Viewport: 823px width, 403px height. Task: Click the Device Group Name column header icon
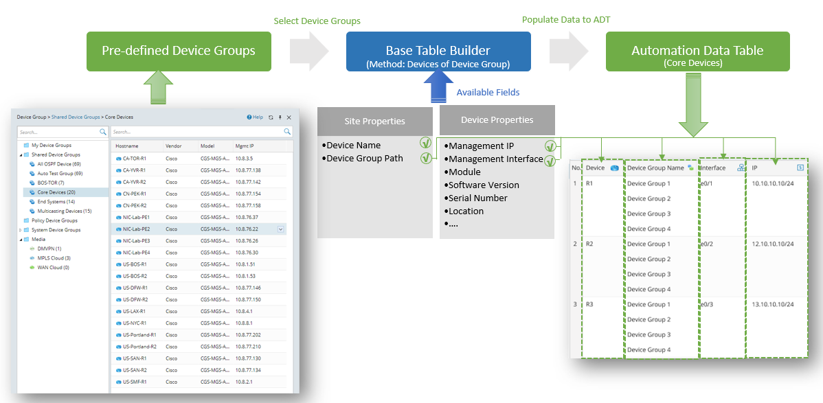point(690,168)
